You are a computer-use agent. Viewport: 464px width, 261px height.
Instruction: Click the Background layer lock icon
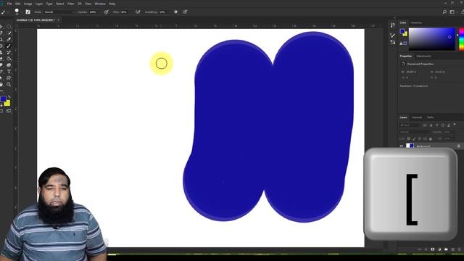pos(459,146)
